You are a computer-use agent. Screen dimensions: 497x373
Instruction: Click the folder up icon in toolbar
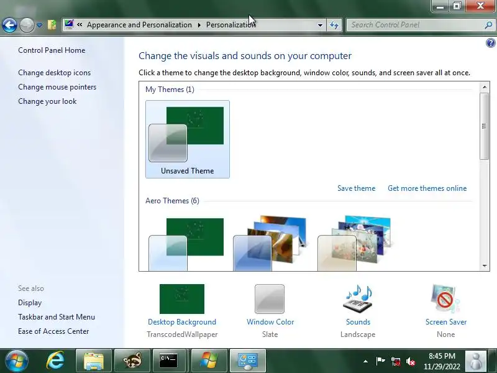pyautogui.click(x=52, y=25)
